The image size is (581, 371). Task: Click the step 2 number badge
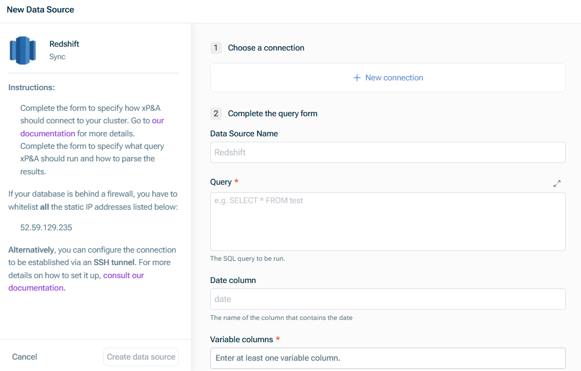[216, 114]
